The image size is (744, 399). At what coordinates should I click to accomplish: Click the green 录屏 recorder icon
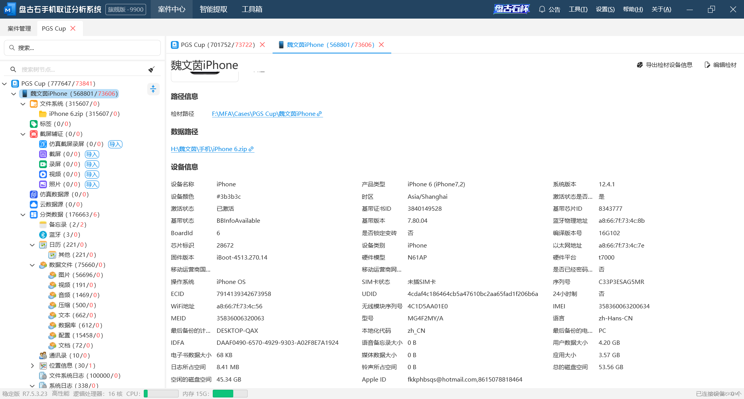point(43,164)
